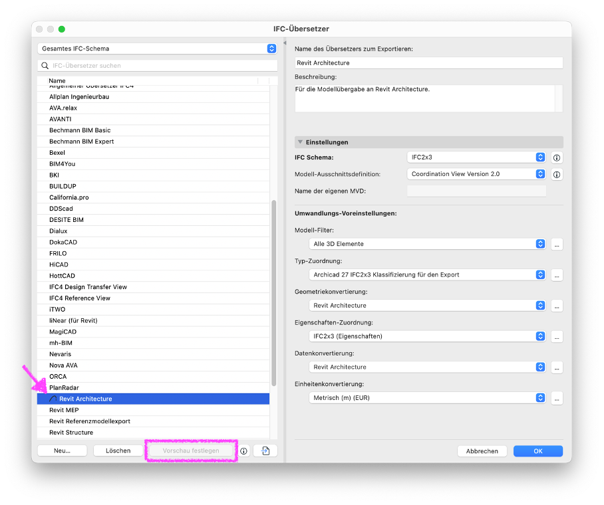Select BIM4You in the list
This screenshot has height=505, width=604.
pos(153,164)
